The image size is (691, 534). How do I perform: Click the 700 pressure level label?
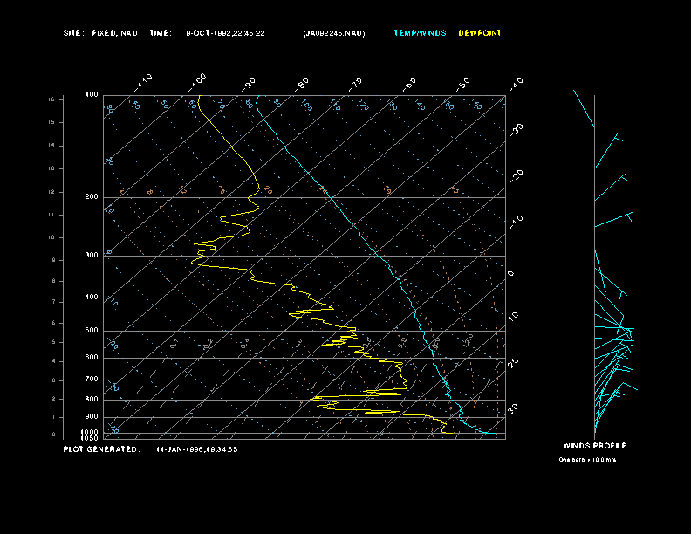(92, 380)
